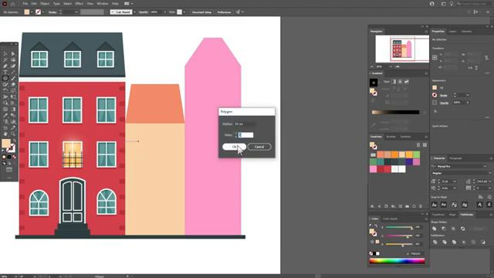This screenshot has width=494, height=278.
Task: Select the Selection tool in toolbox
Action: click(5, 54)
